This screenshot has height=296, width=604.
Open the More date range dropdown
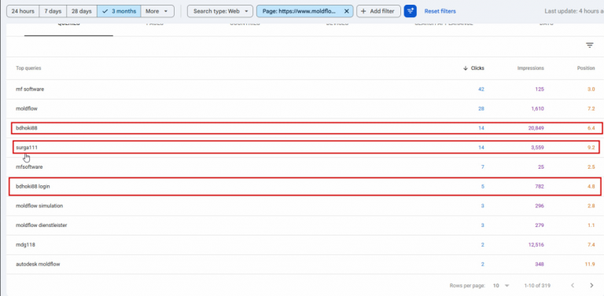tap(157, 11)
